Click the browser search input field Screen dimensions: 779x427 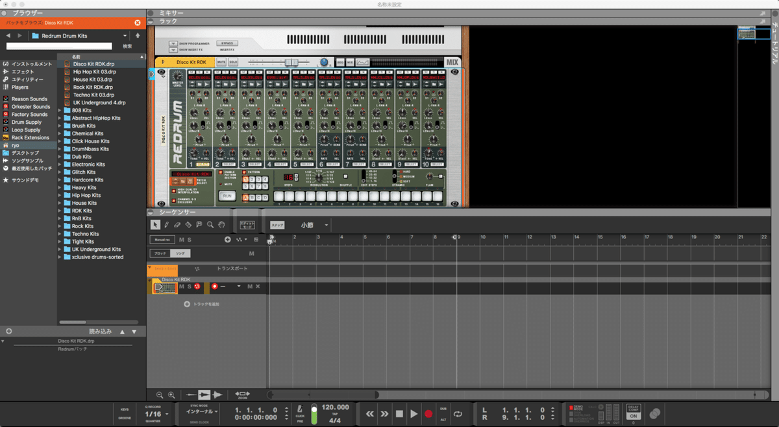(59, 46)
